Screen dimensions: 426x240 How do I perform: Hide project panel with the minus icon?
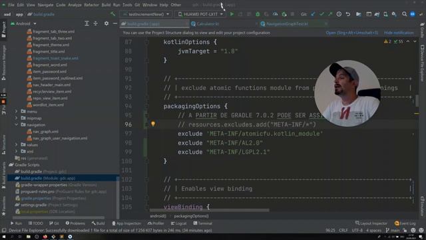pos(115,24)
